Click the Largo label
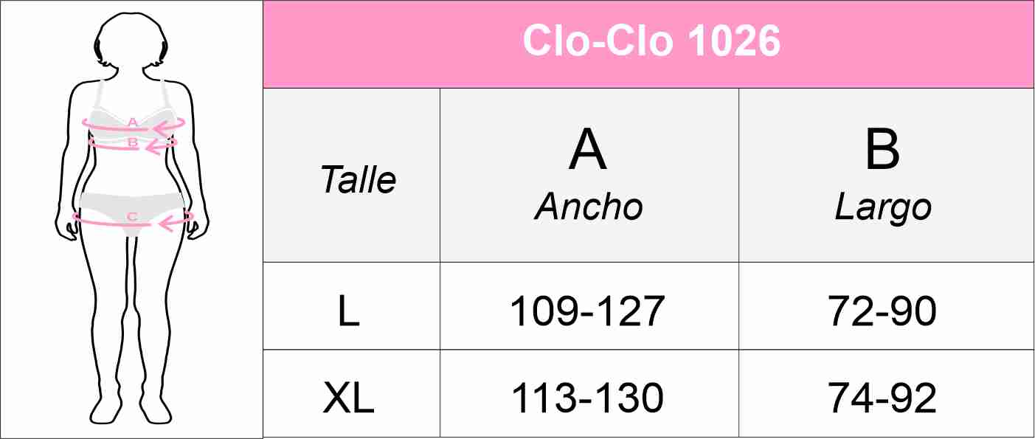This screenshot has height=439, width=1035. click(883, 209)
